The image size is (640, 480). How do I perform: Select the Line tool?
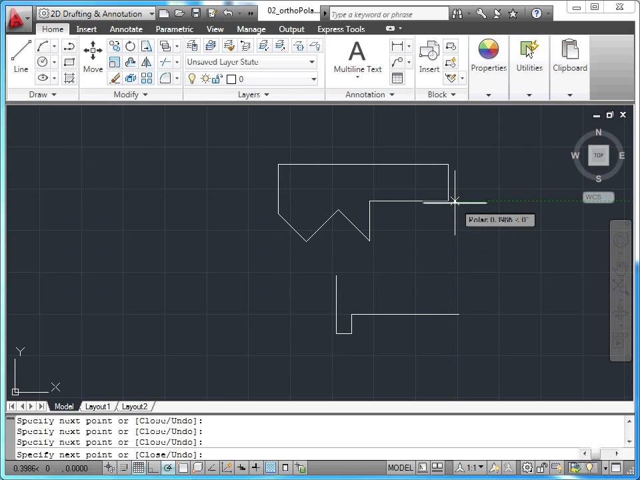[21, 56]
